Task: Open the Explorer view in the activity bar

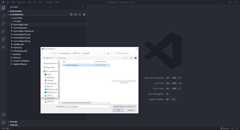Action: pos(3,8)
